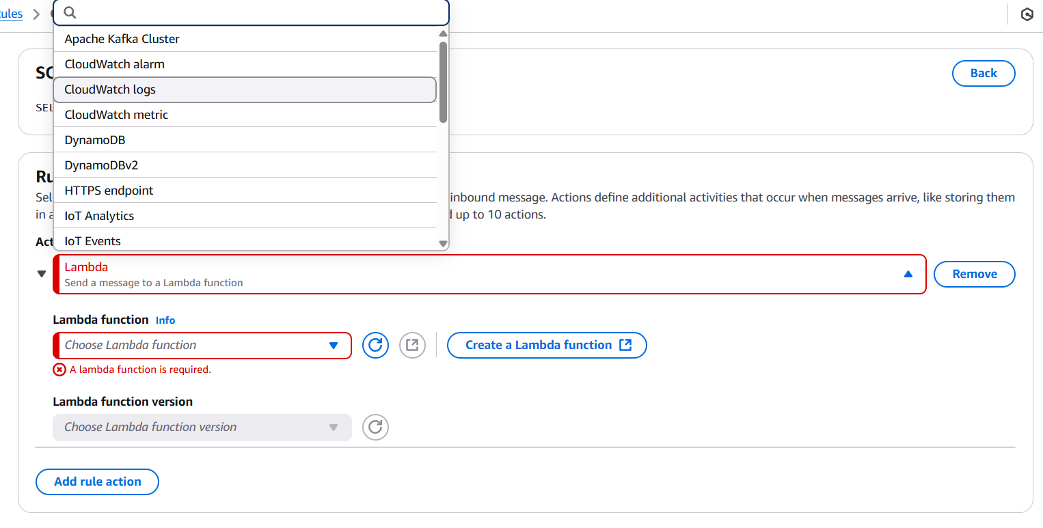Refresh the Lambda function version list
The height and width of the screenshot is (528, 1043).
pyautogui.click(x=375, y=427)
